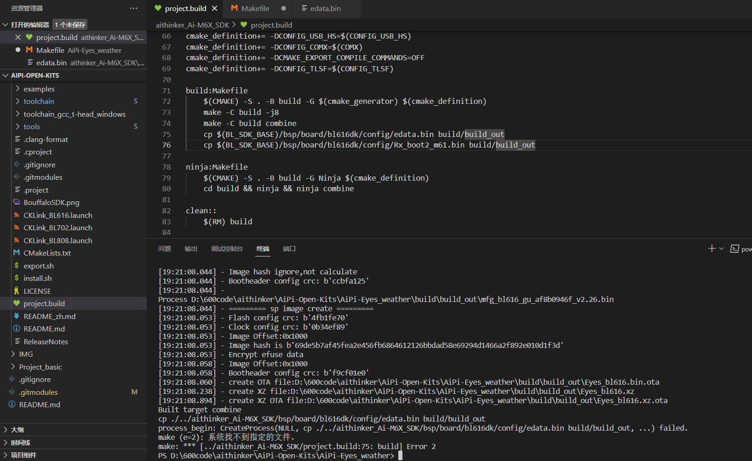
Task: Open Makefile from open editors list
Action: point(74,50)
